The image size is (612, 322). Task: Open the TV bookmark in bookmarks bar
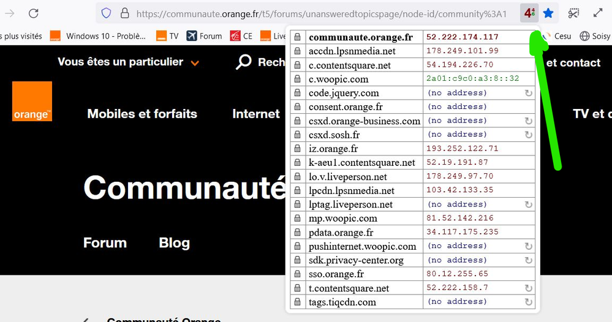point(167,36)
